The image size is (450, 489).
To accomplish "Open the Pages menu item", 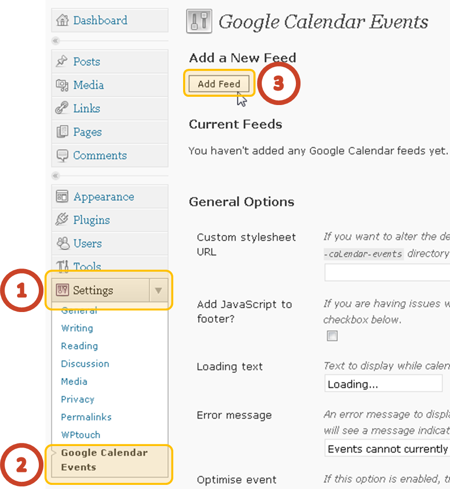I will tap(110, 131).
